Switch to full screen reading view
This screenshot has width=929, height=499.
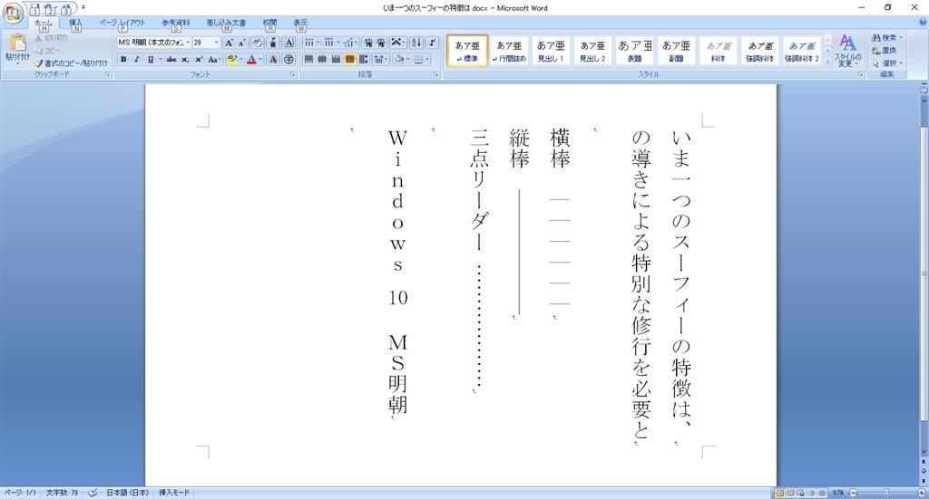(x=790, y=493)
